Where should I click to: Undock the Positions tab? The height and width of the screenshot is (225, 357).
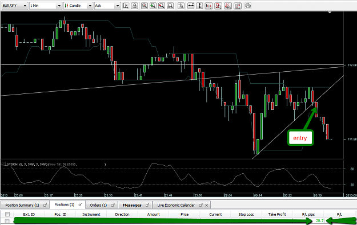(x=80, y=204)
